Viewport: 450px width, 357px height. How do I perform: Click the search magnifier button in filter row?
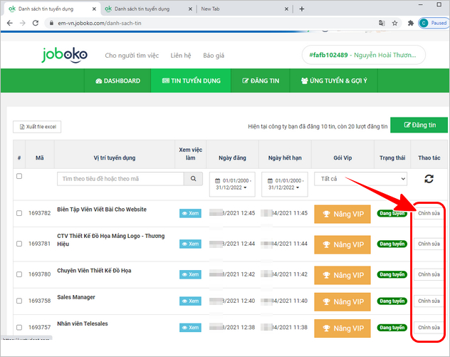pos(194,179)
